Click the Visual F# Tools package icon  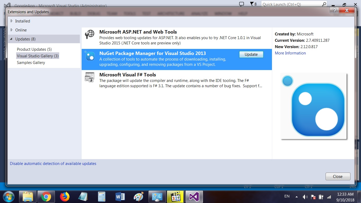[x=90, y=77]
